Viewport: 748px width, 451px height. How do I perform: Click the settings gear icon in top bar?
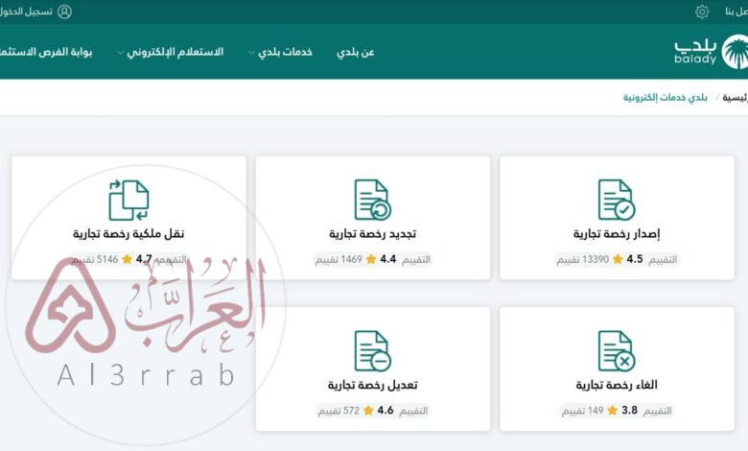coord(702,12)
